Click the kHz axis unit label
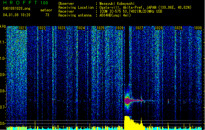This screenshot has height=130, width=205. [x=3, y=26]
